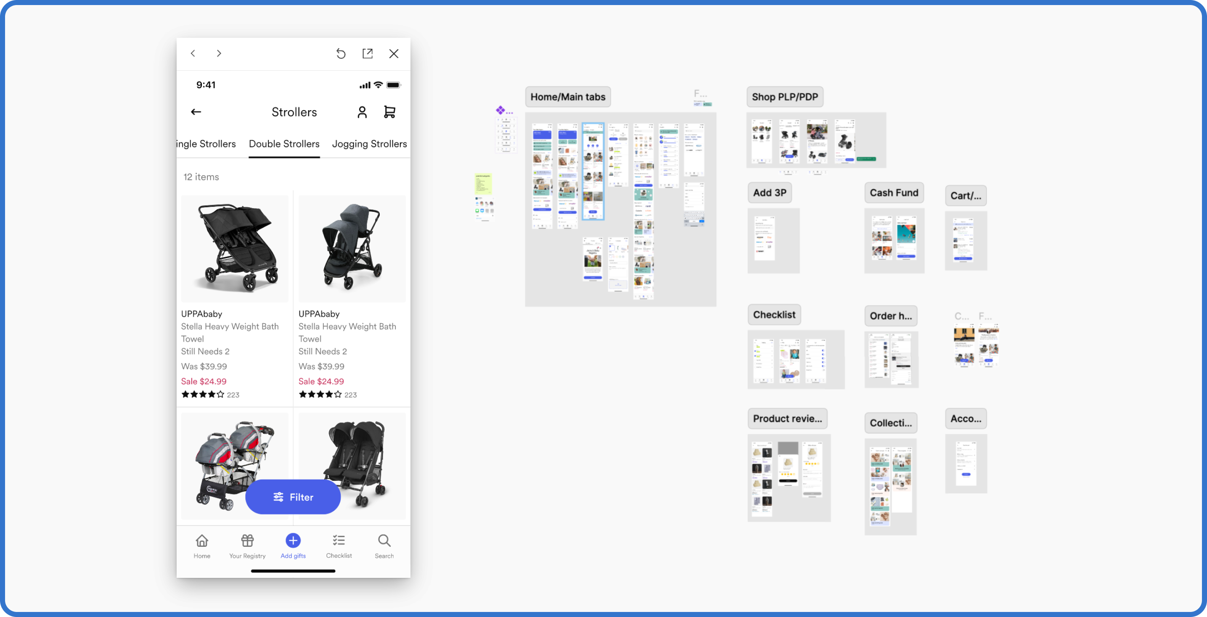Switch to Jogging Strollers tab
The width and height of the screenshot is (1207, 617).
[x=369, y=144]
